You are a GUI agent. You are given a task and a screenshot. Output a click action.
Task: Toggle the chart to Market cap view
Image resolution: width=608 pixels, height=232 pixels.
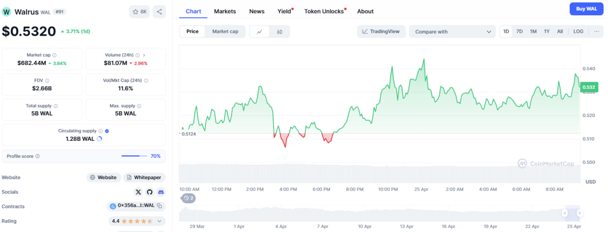[x=225, y=31]
